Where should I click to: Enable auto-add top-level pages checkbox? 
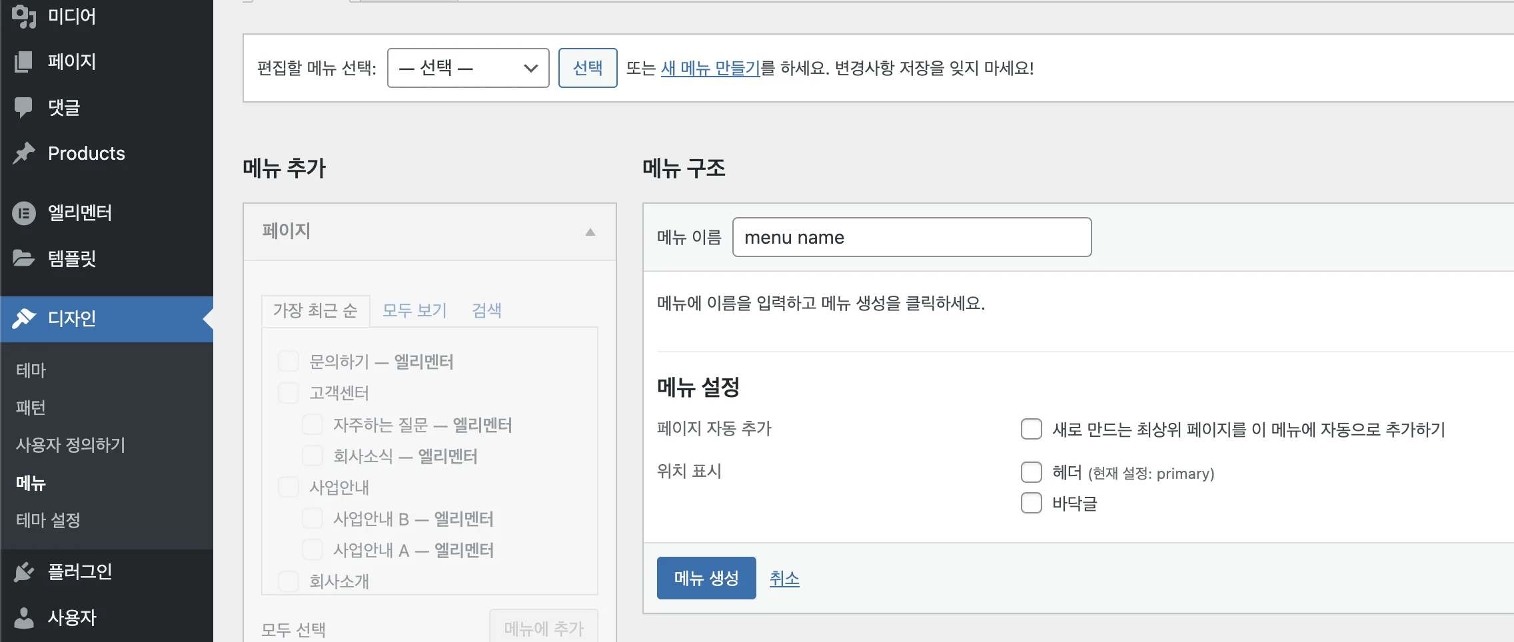coord(1031,429)
